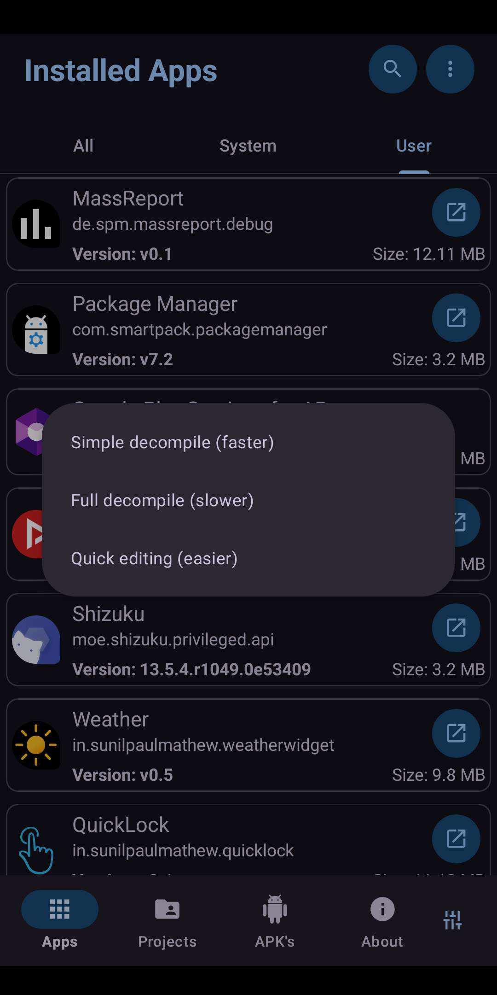Tap the open button for Package Manager
The width and height of the screenshot is (497, 995).
456,318
